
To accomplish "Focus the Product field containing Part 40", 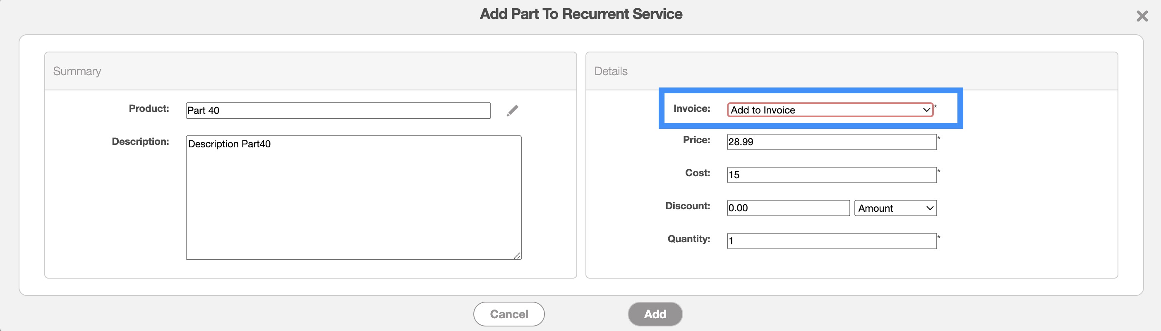I will (x=338, y=111).
